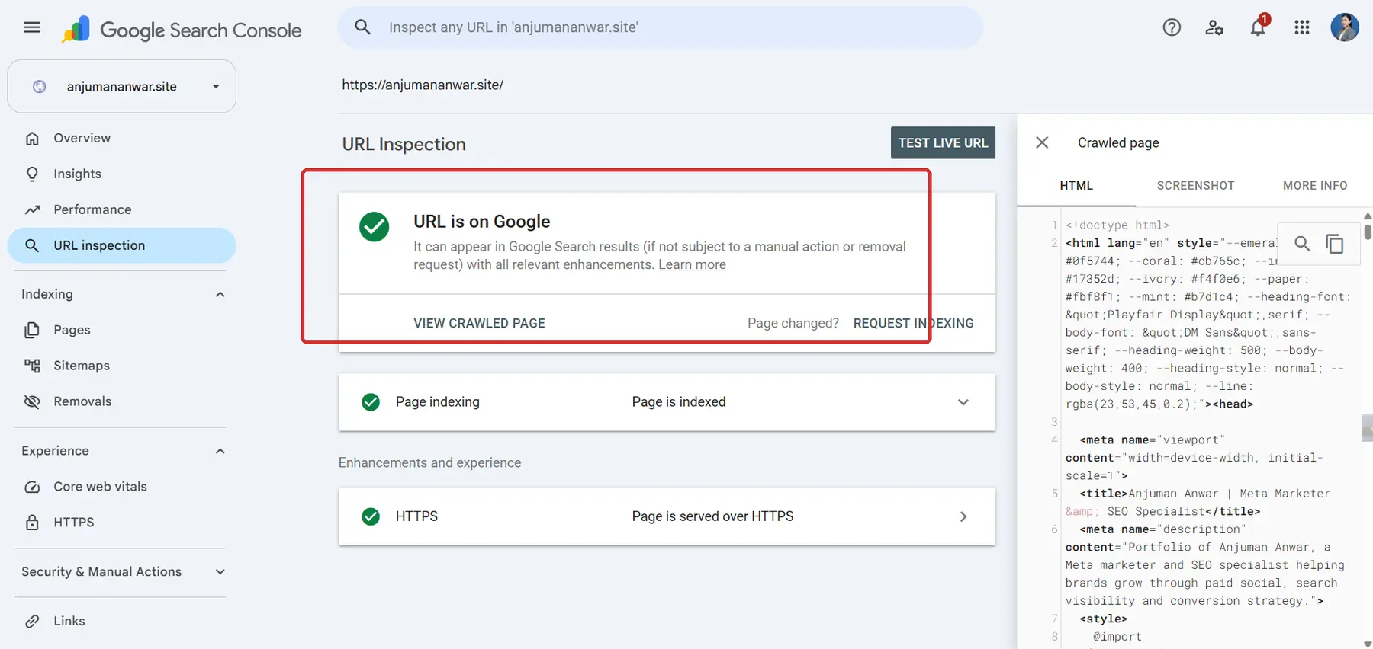The image size is (1373, 649).
Task: Search within crawled HTML code
Action: coord(1302,243)
